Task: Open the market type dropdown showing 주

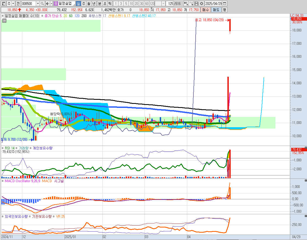Action: [13, 4]
